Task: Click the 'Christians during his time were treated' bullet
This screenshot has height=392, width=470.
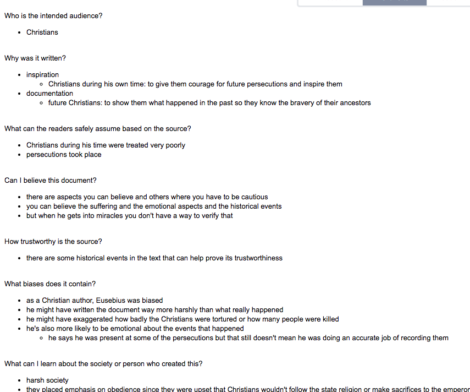Action: [106, 145]
